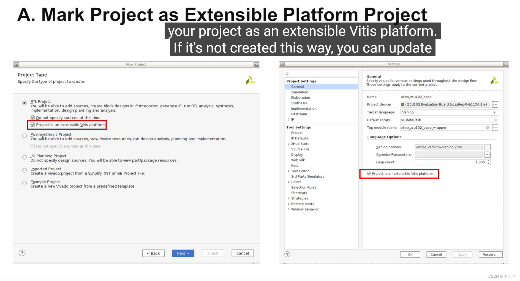Open Simulation settings page
520x281 pixels.
pos(300,92)
